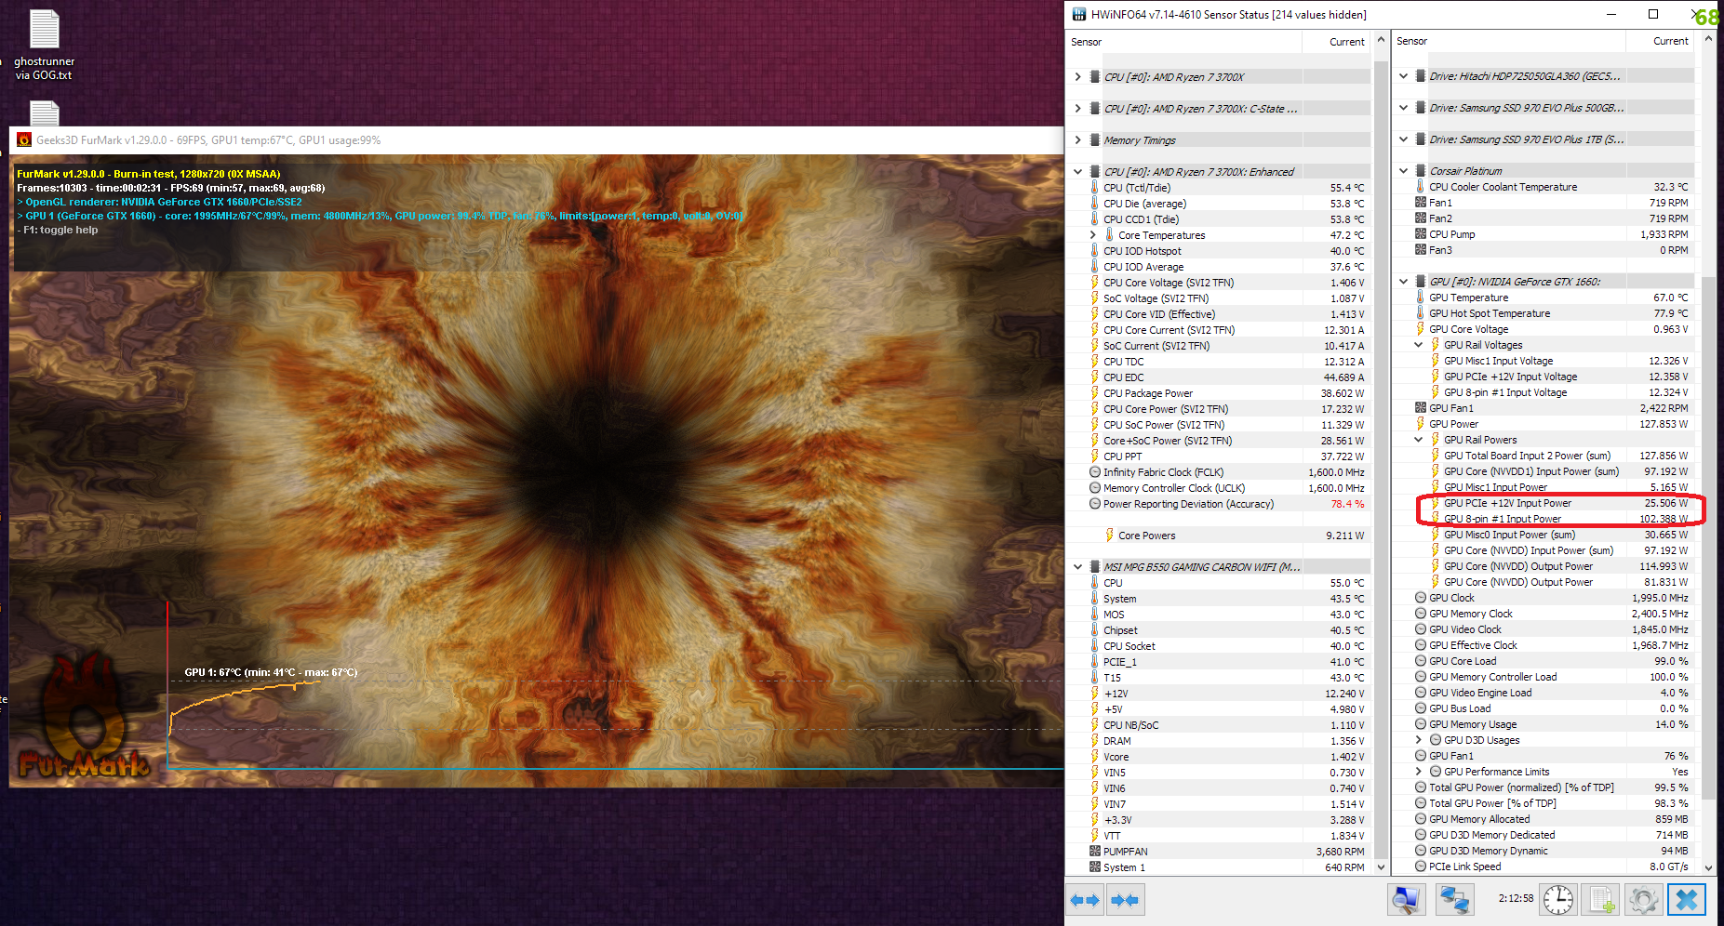The image size is (1724, 926).
Task: Open HWiNFO sensor settings gear
Action: [1643, 900]
